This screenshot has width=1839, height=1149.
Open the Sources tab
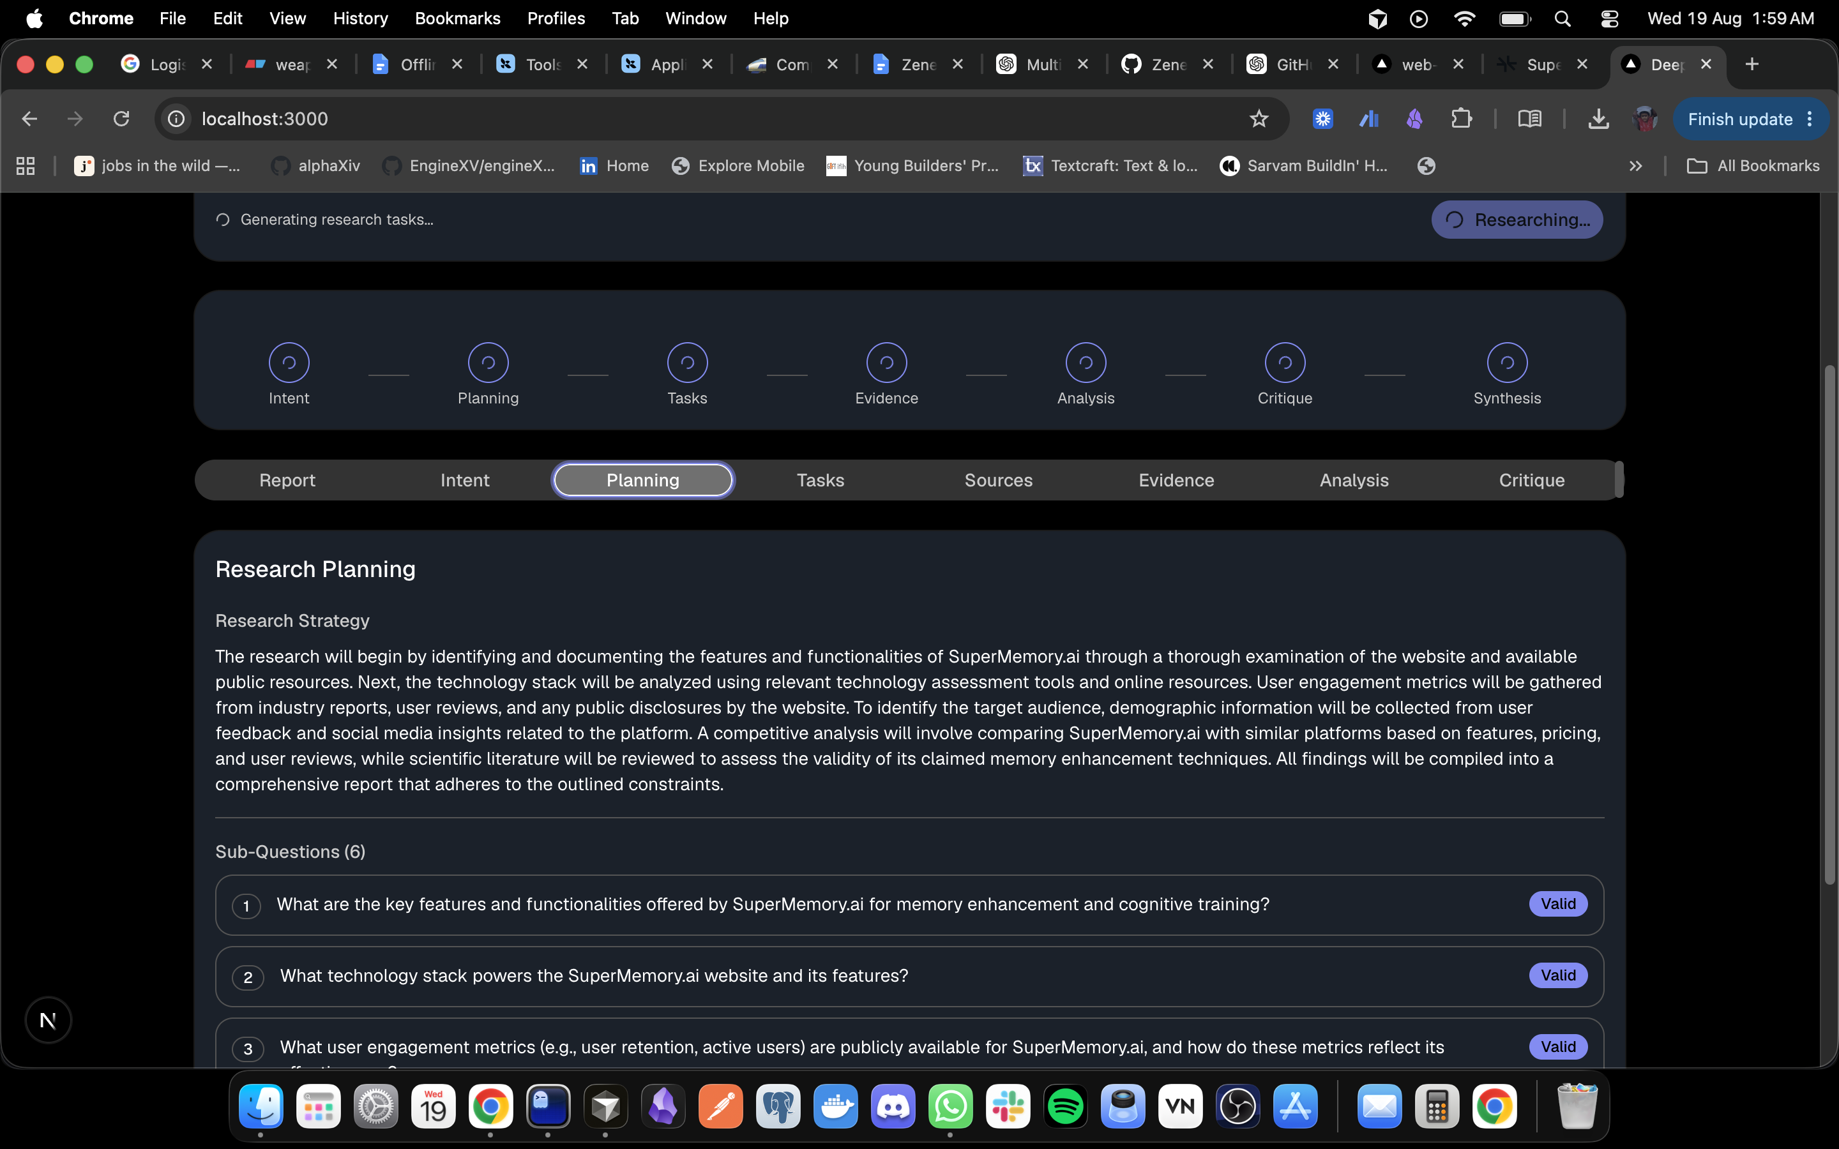[x=999, y=480]
